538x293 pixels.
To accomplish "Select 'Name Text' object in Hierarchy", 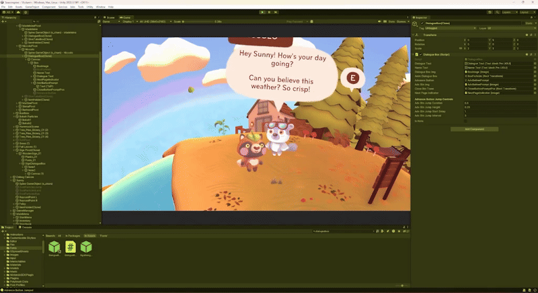I will coord(43,73).
